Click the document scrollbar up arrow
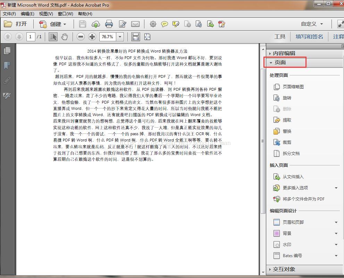Image resolution: width=344 pixels, height=278 pixels. pyautogui.click(x=263, y=49)
